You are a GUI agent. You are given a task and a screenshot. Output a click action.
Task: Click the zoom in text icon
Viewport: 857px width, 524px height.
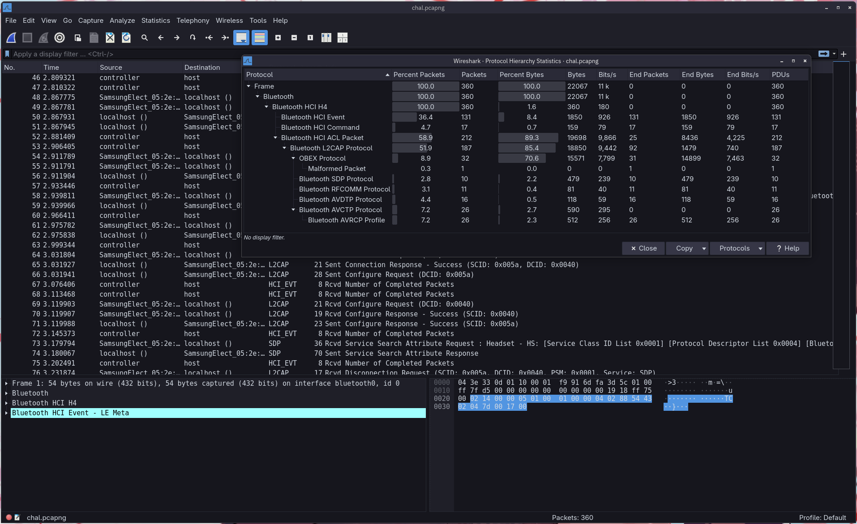[278, 38]
